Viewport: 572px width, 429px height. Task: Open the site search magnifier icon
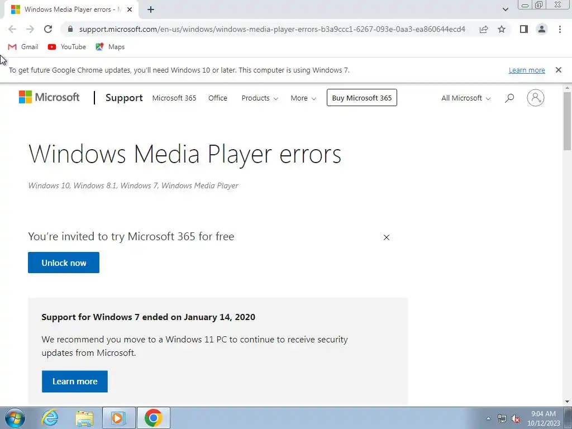tap(509, 98)
